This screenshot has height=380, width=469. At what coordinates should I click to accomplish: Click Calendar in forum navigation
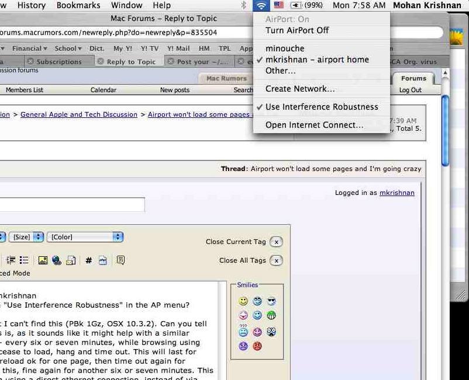coord(103,90)
